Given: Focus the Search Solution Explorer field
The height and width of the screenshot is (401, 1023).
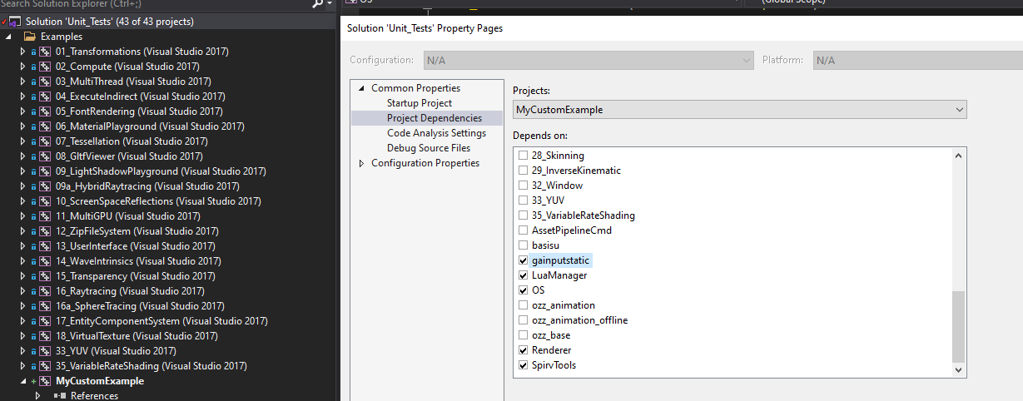Looking at the screenshot, I should point(154,4).
